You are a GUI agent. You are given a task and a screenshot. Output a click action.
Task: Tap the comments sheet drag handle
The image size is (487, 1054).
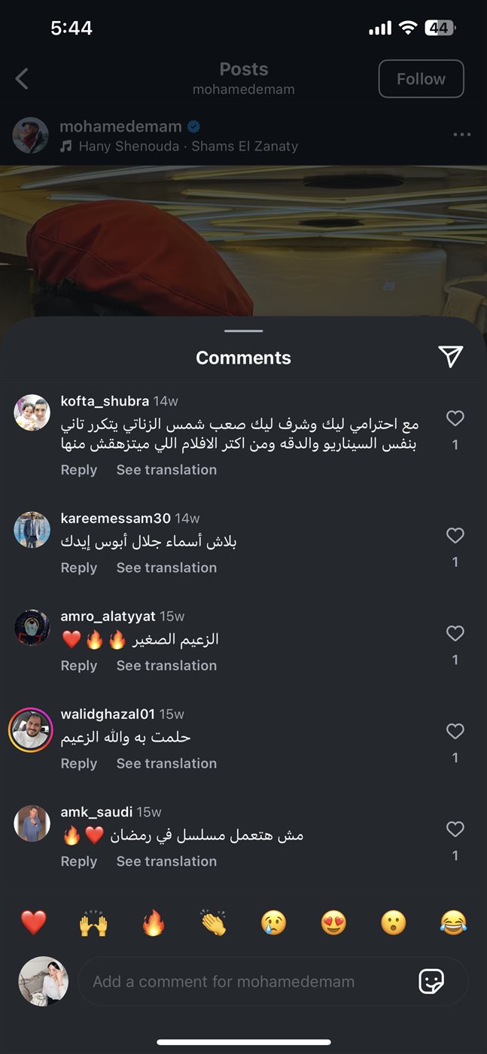pos(243,331)
